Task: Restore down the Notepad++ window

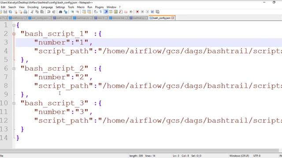Action: (x=274, y=2)
